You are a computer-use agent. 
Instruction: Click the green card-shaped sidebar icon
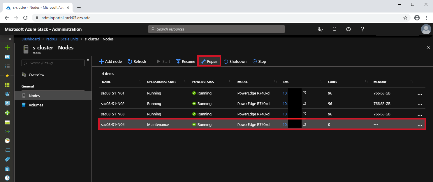tap(7, 122)
